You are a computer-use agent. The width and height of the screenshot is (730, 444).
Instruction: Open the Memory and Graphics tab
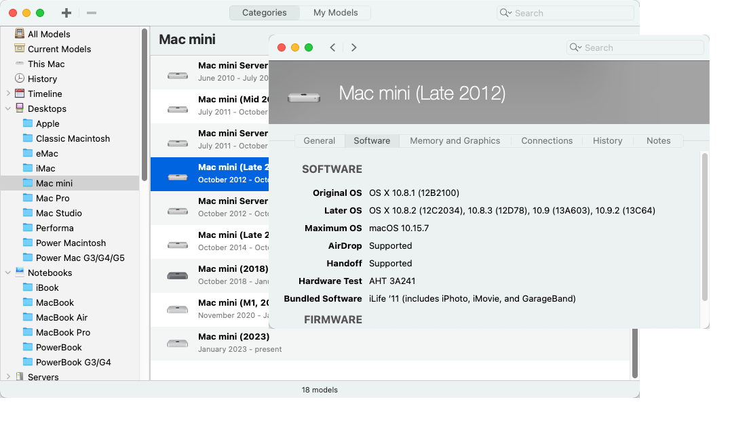pyautogui.click(x=455, y=140)
